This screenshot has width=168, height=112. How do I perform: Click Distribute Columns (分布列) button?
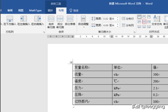coord(128,25)
